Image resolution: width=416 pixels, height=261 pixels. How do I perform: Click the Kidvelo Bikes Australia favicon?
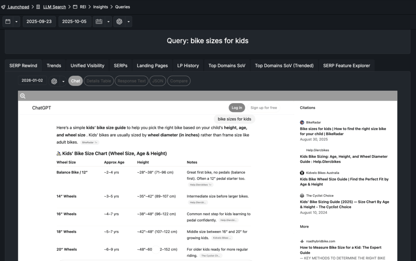pos(302,173)
